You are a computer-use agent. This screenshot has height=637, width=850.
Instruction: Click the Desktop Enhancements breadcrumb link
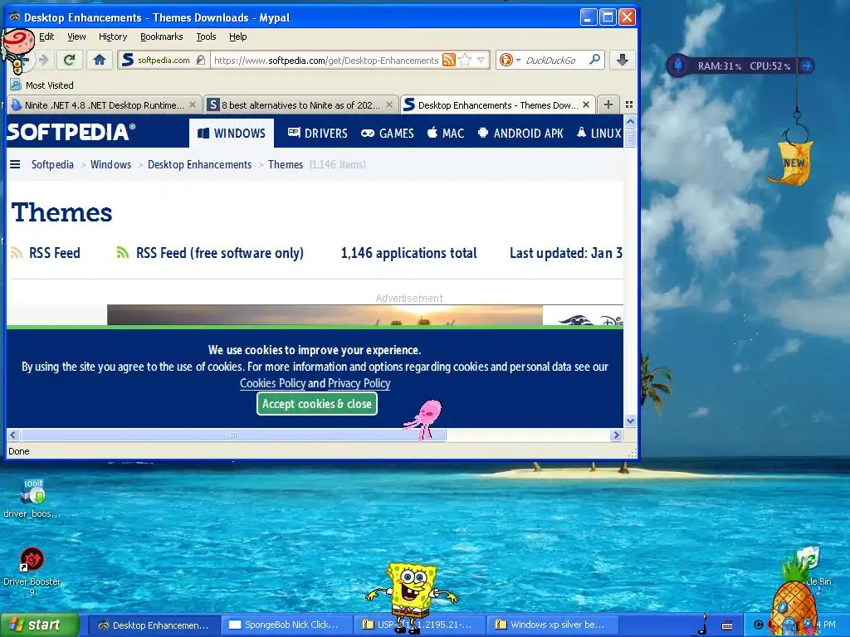(199, 164)
